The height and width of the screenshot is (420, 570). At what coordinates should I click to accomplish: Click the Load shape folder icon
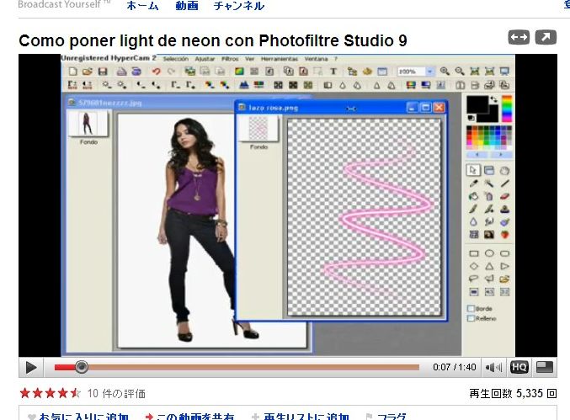click(x=504, y=279)
